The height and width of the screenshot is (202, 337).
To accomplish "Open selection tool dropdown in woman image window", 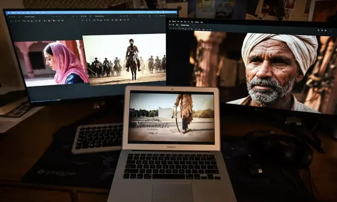I will pyautogui.click(x=11, y=21).
